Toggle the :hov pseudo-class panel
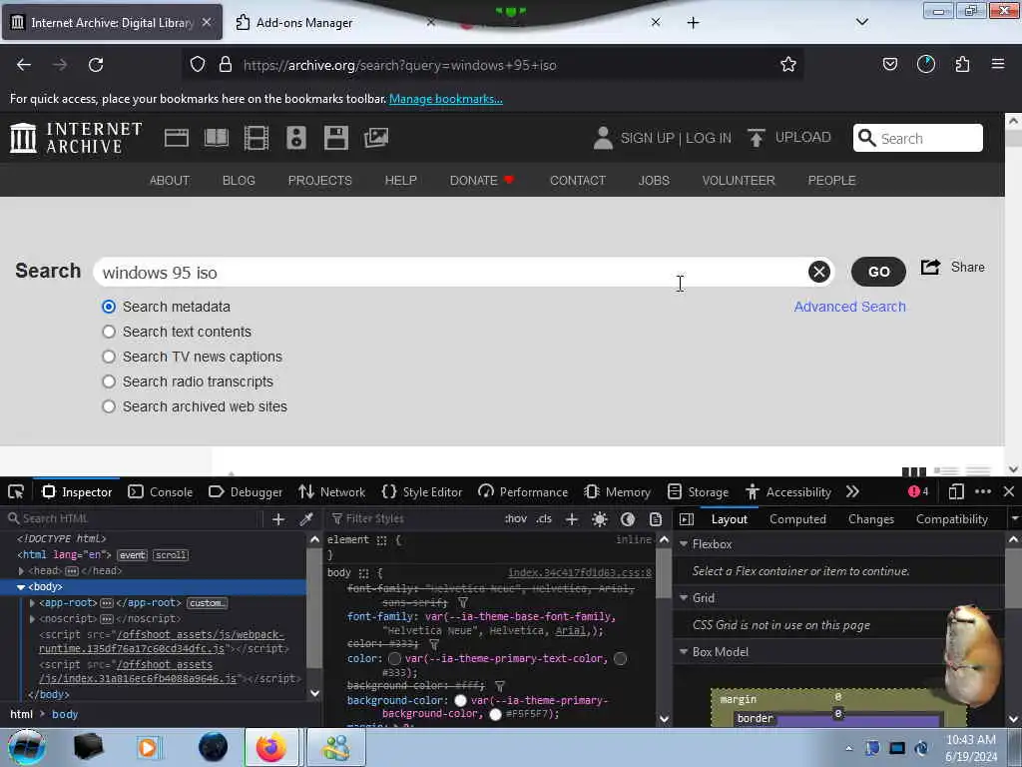1022x767 pixels. click(516, 519)
